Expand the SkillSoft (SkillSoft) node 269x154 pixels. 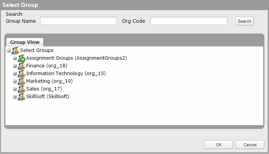coord(15,97)
